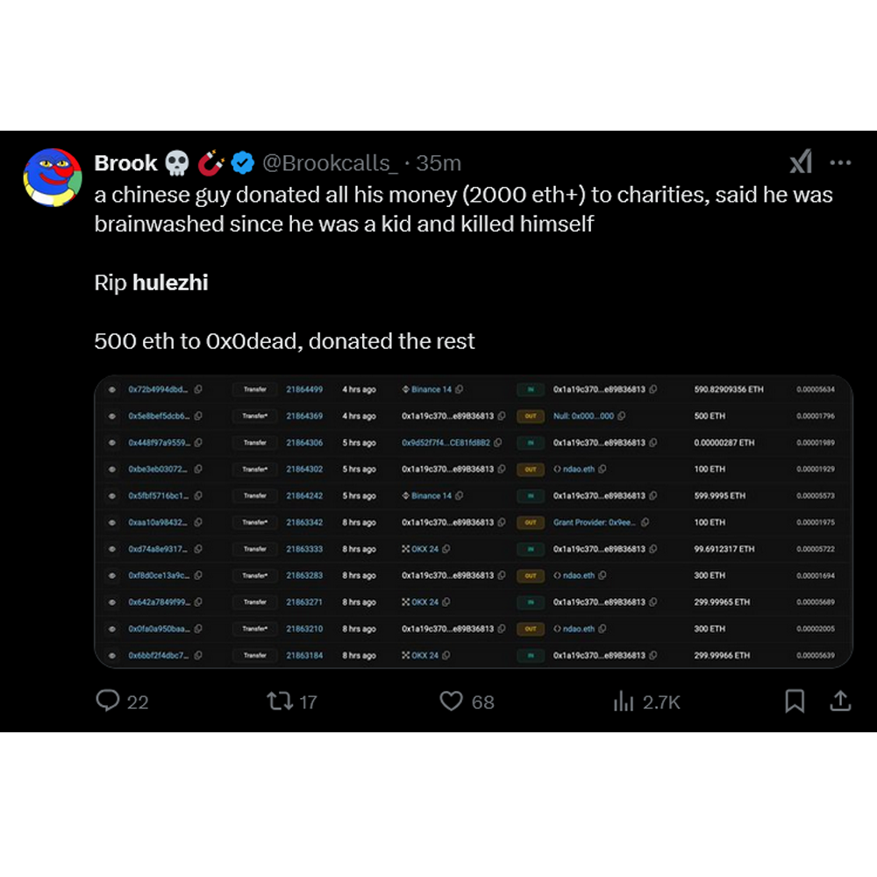Image resolution: width=877 pixels, height=877 pixels.
Task: Like the tweet with heart icon
Action: (451, 701)
